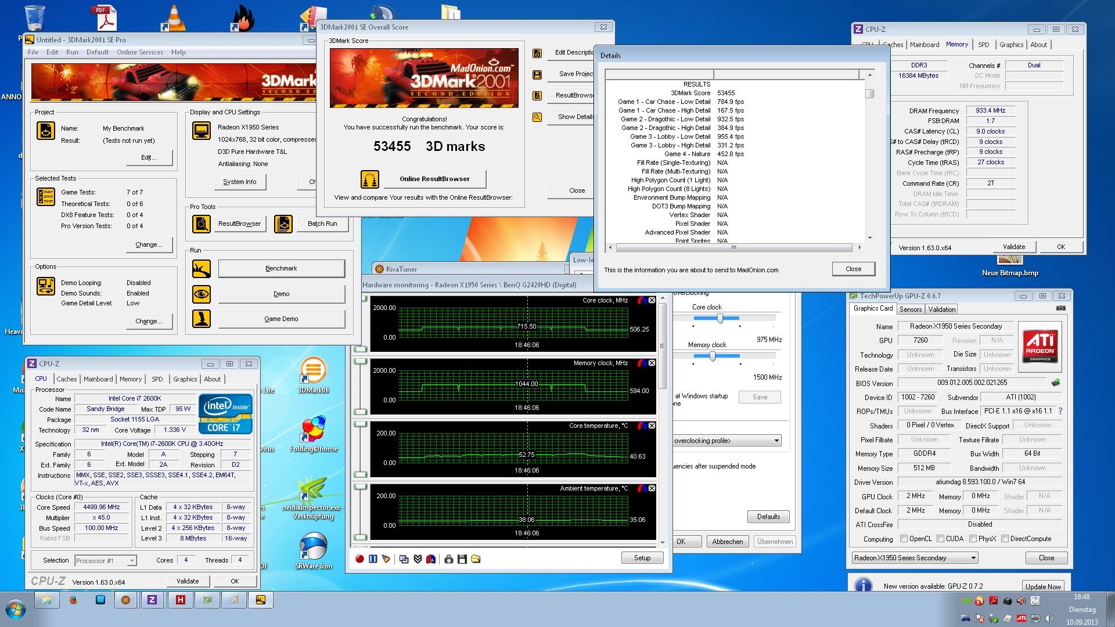This screenshot has width=1115, height=627.
Task: Click horizontal scrollbar in Details window
Action: (734, 247)
